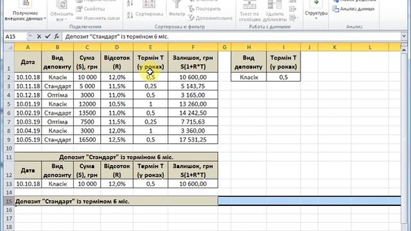Click the Стандарт cell in row 6
The width and height of the screenshot is (411, 231).
tap(57, 113)
